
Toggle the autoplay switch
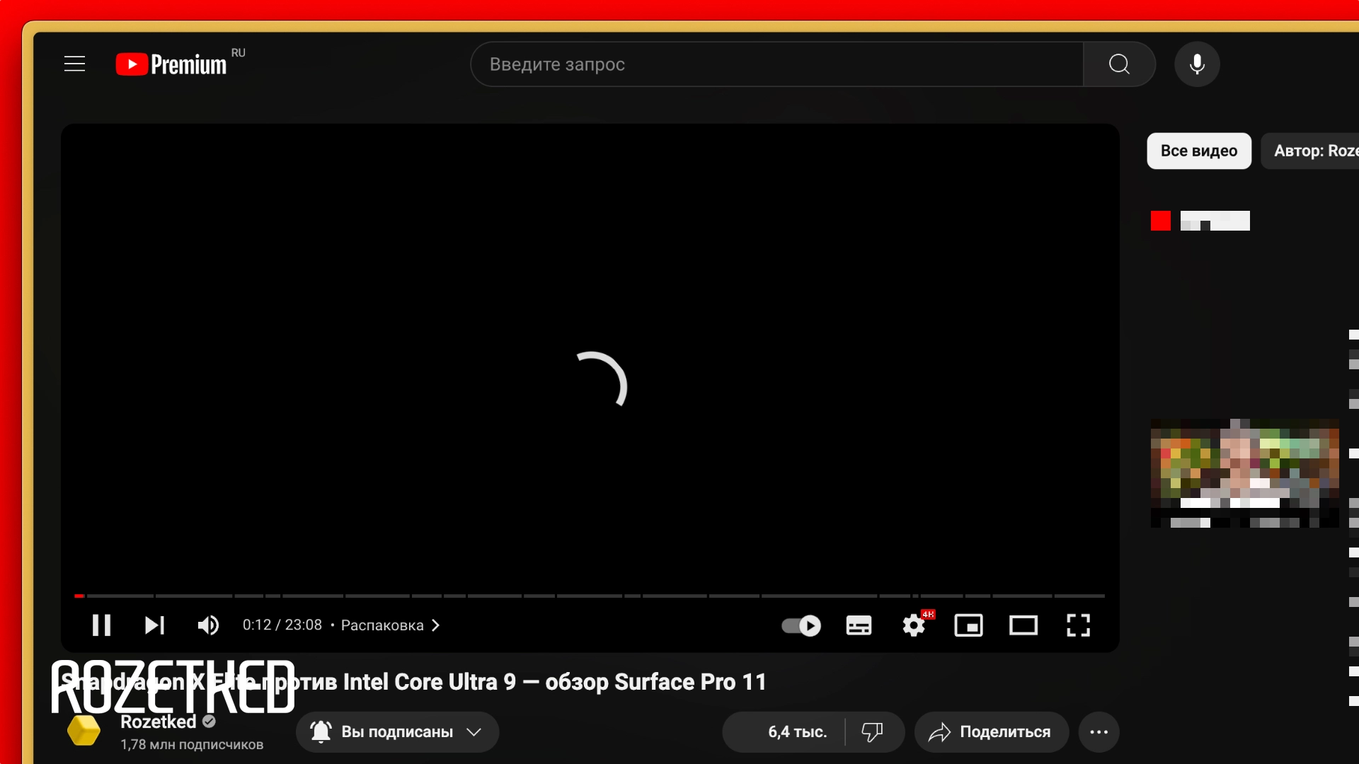pyautogui.click(x=801, y=625)
